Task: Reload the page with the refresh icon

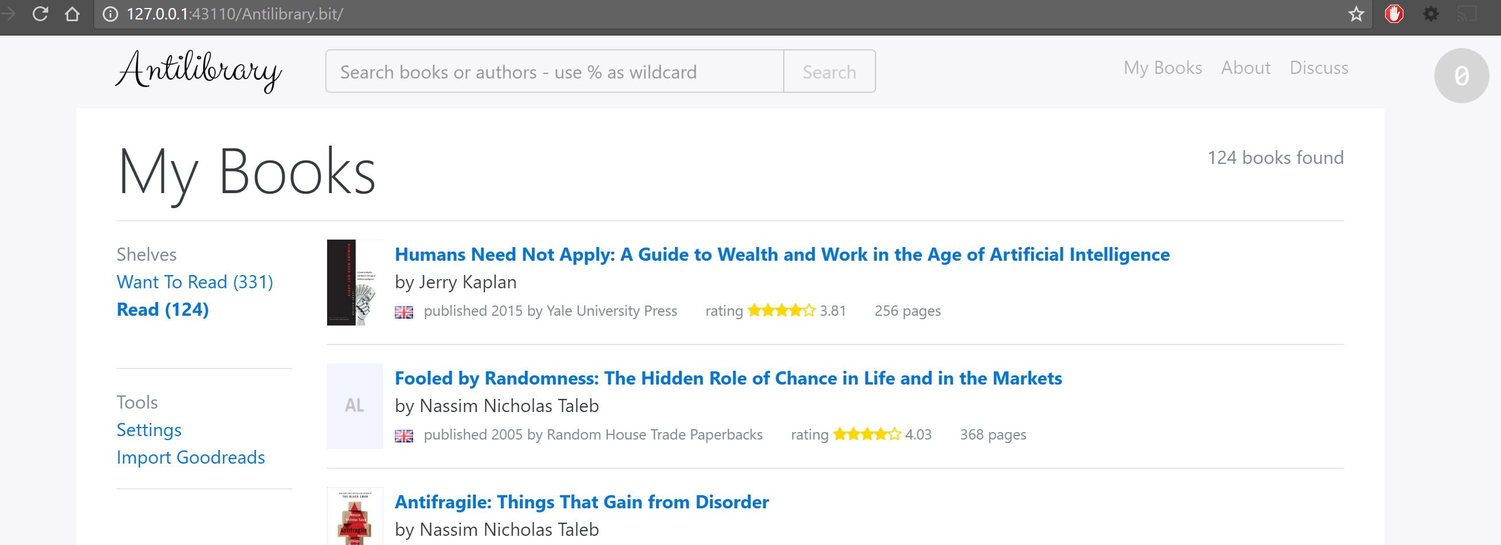Action: pyautogui.click(x=40, y=13)
